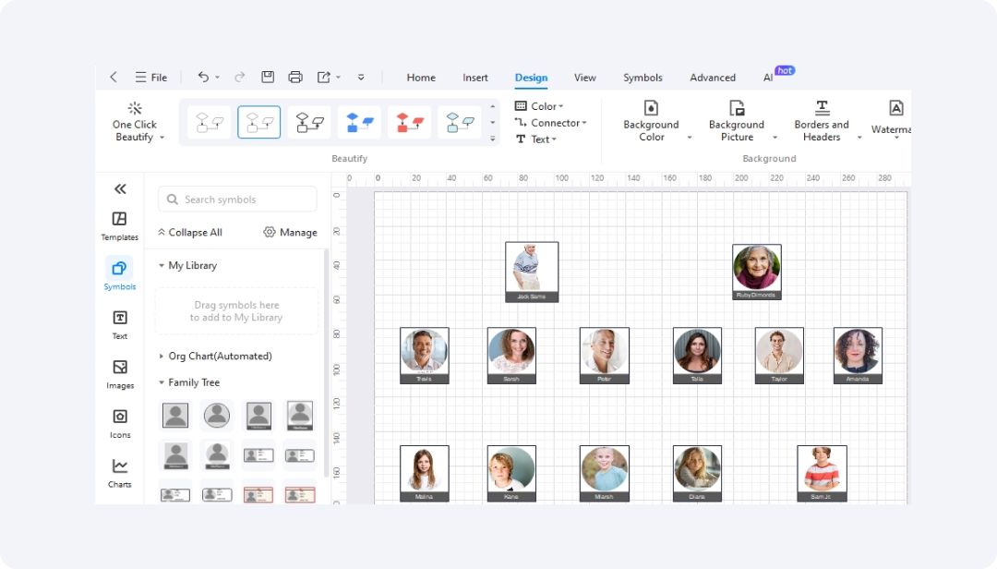The image size is (997, 569).
Task: Open the Symbols sidebar panel
Action: click(x=119, y=274)
